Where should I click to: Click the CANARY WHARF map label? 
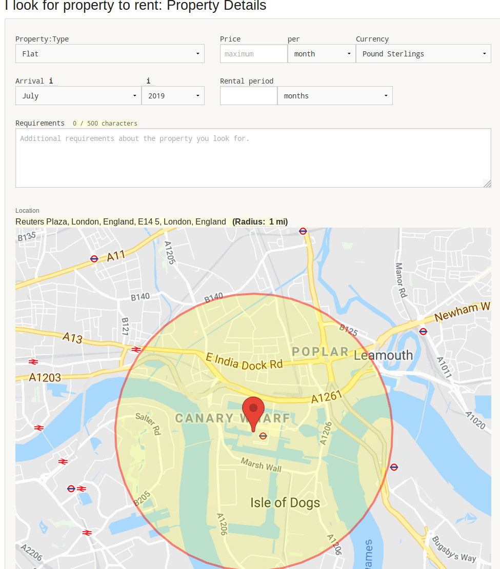tap(233, 418)
